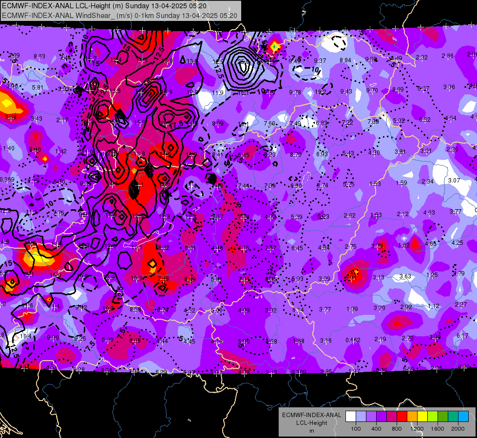Viewport: 477px width, 438px height.
Task: Click the legend tick label 100
Action: tap(356, 429)
